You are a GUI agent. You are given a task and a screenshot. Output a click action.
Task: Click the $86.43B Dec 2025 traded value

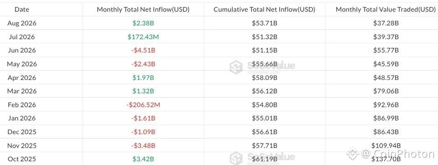(386, 132)
